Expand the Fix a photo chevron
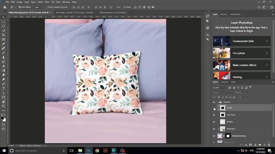 [266, 53]
